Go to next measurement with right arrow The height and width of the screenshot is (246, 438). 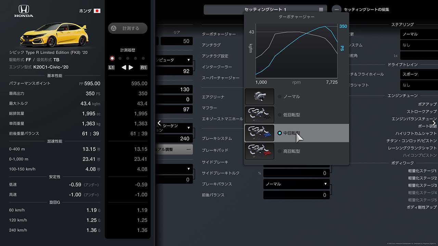coord(131,67)
